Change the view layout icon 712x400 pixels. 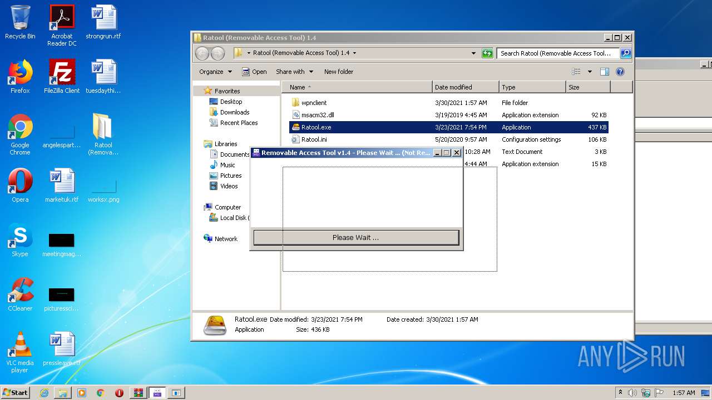coord(576,72)
